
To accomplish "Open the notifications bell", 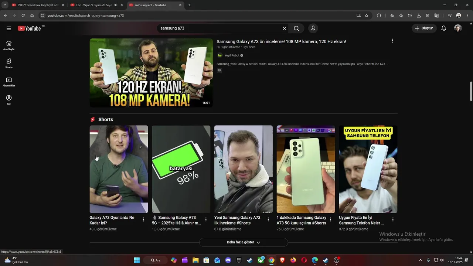I will (x=444, y=28).
